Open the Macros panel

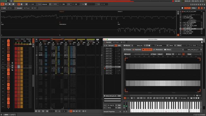127,45
